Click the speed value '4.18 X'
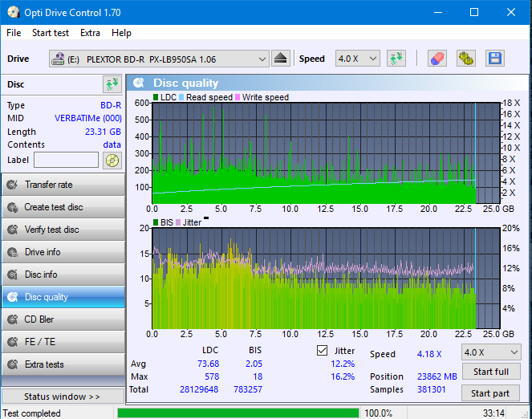This screenshot has width=532, height=419. point(429,354)
